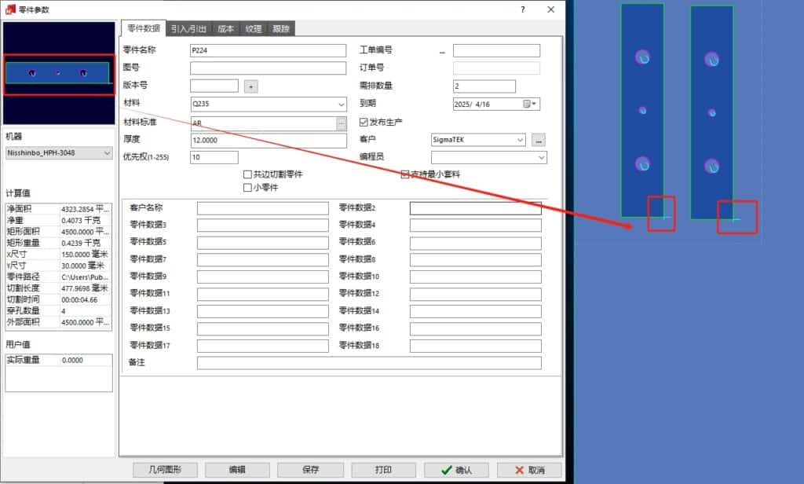Viewport: 804px width, 484px height.
Task: Open the machine Nisshinbo_HPH-3048 dropdown
Action: coord(108,153)
